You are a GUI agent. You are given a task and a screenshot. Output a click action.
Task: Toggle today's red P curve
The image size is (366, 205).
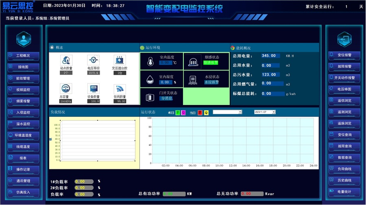200,113
